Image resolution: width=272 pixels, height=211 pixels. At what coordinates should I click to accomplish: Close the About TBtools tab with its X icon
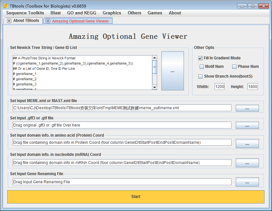pyautogui.click(x=9, y=21)
